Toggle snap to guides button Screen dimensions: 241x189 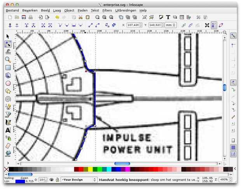click(233, 154)
